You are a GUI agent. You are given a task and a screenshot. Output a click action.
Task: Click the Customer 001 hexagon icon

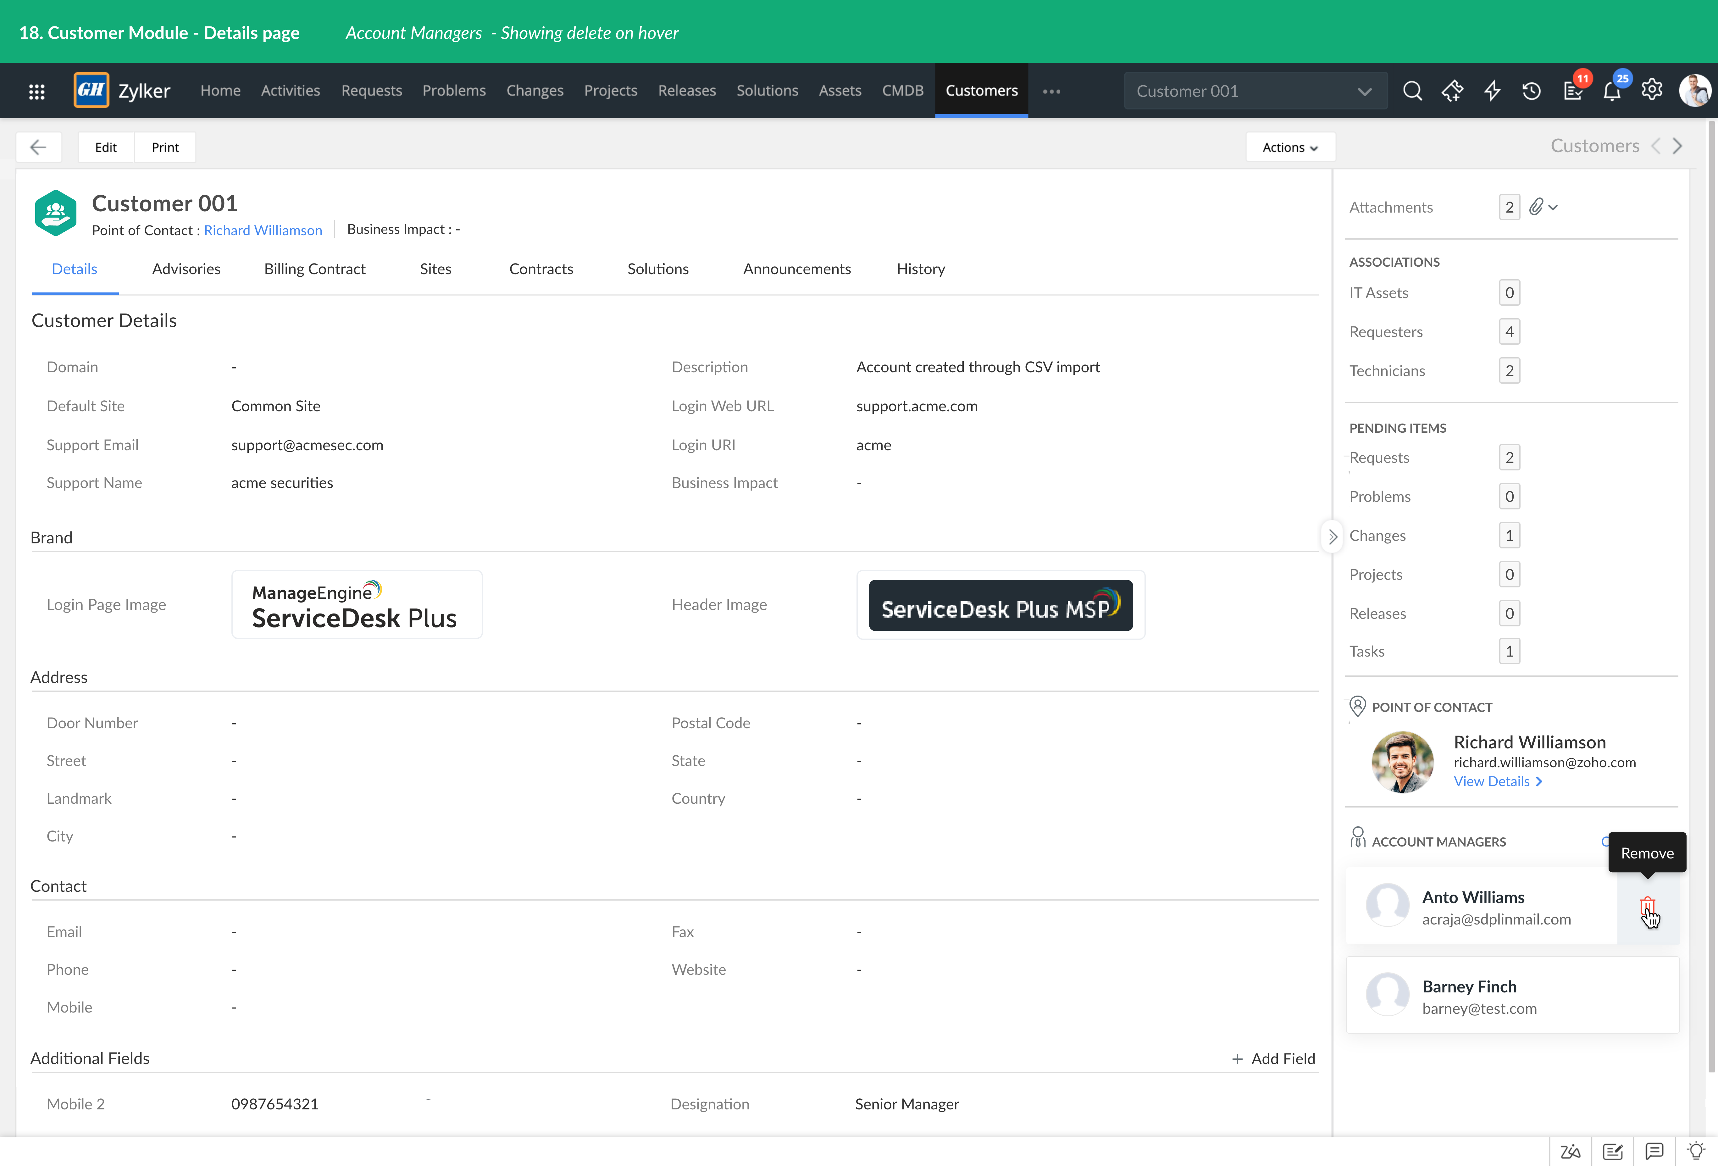coord(55,213)
